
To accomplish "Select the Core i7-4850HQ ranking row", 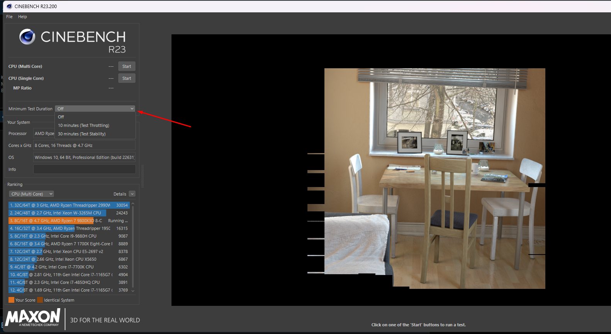I will (x=69, y=282).
